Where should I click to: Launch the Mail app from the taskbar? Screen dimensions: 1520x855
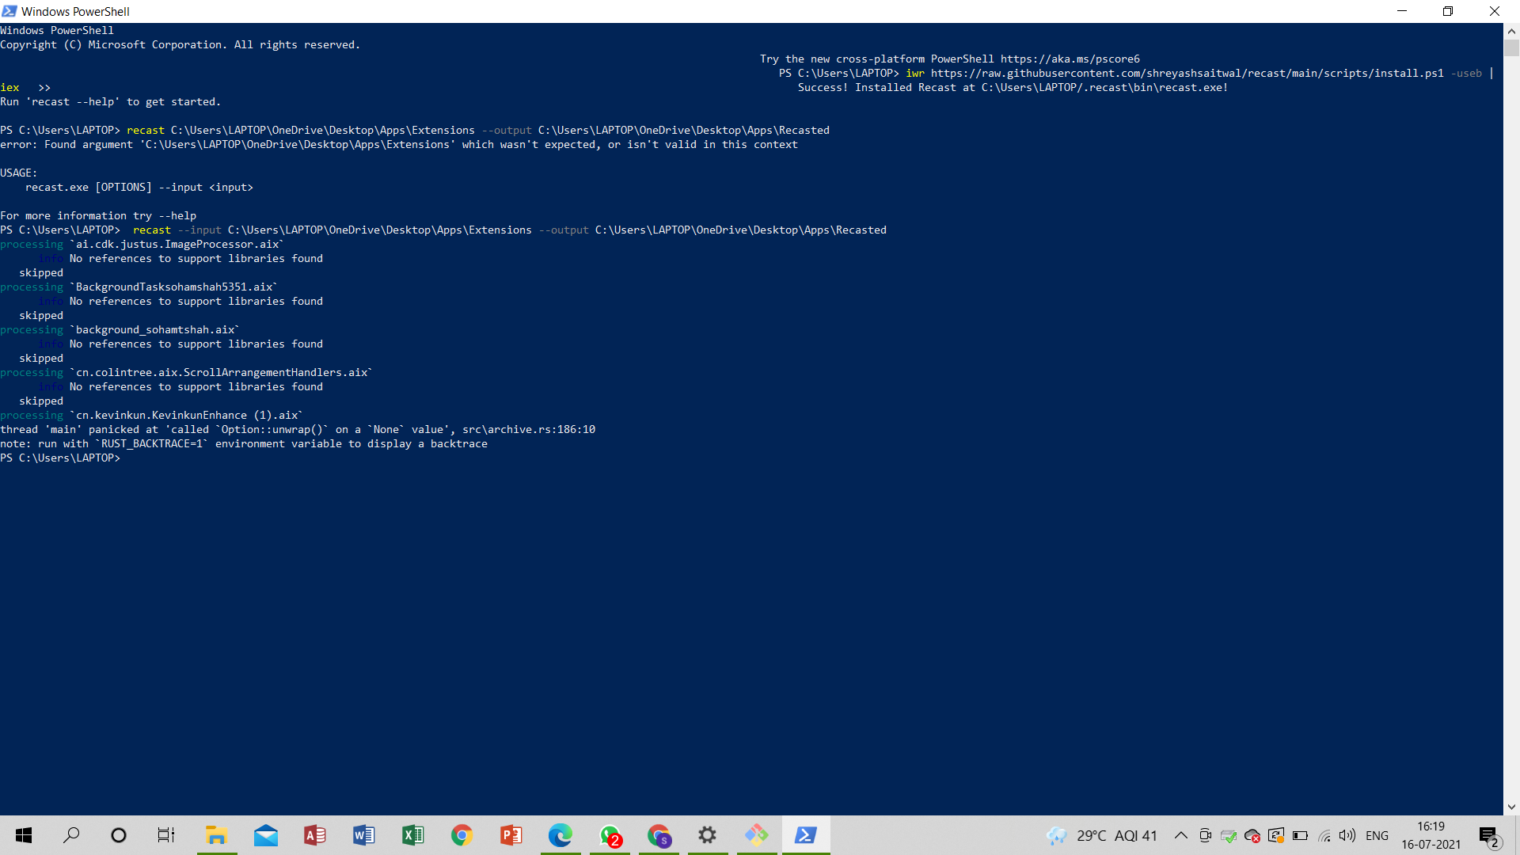266,835
